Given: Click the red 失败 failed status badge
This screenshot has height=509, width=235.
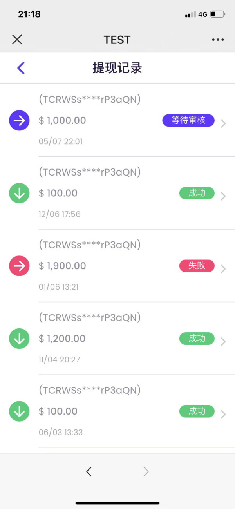Looking at the screenshot, I should (197, 266).
